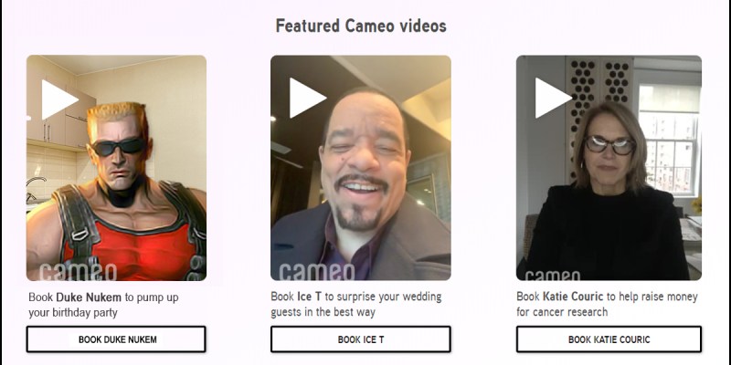Click the 'pump up your birthday party' text
This screenshot has height=365, width=731.
(103, 305)
